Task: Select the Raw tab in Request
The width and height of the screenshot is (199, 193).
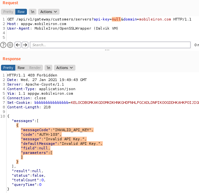Action: [x=21, y=12]
